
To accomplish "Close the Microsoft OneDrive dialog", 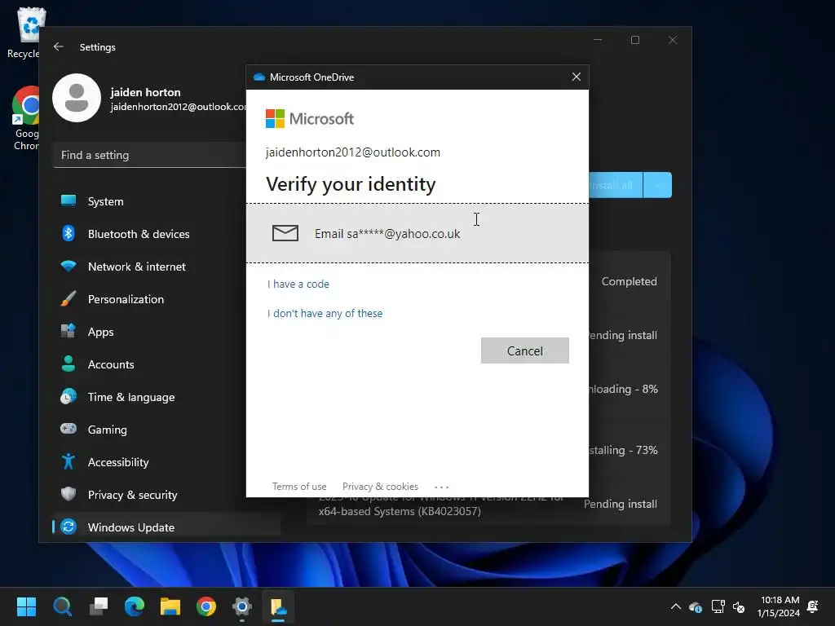I will (577, 77).
